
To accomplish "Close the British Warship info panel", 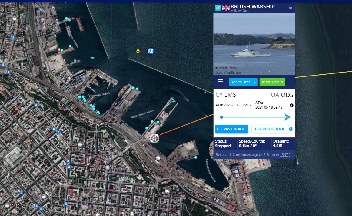I will [291, 8].
